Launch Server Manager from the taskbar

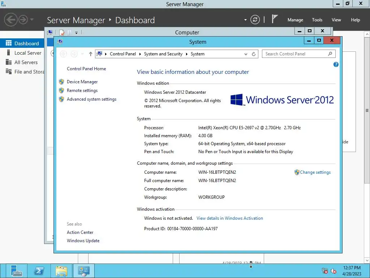point(16,271)
